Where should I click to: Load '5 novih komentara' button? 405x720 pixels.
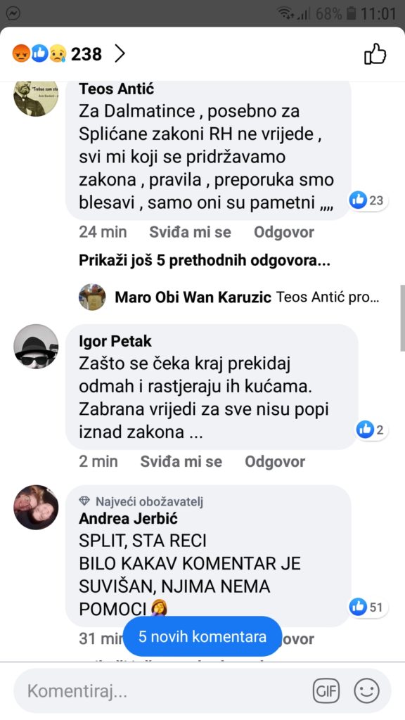202,637
